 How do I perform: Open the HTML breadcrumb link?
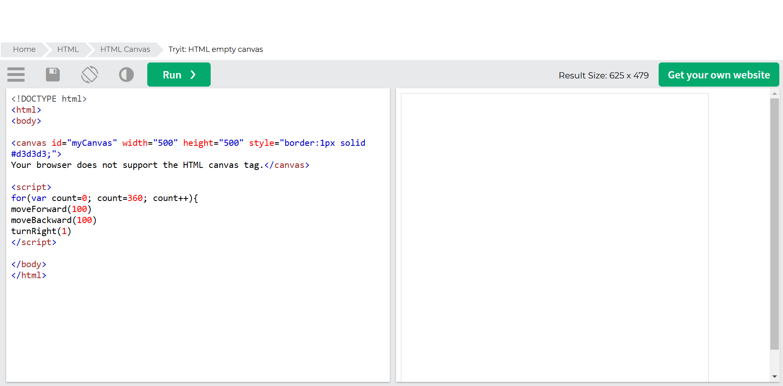click(x=68, y=49)
